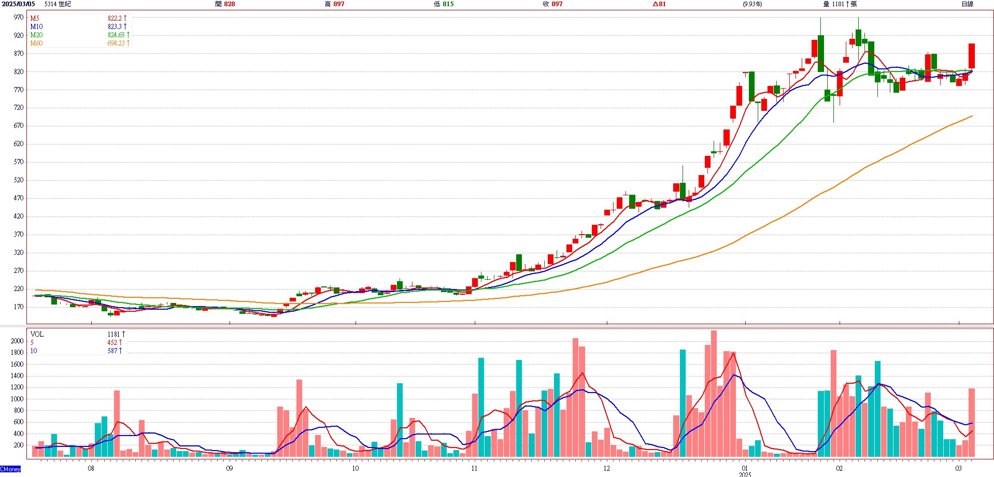Click the latest red candlestick at far right
This screenshot has width=994, height=477.
point(972,56)
